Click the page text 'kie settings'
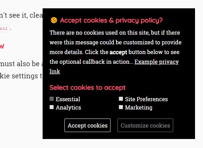Screen dimensions: 203x148 pos(19,76)
